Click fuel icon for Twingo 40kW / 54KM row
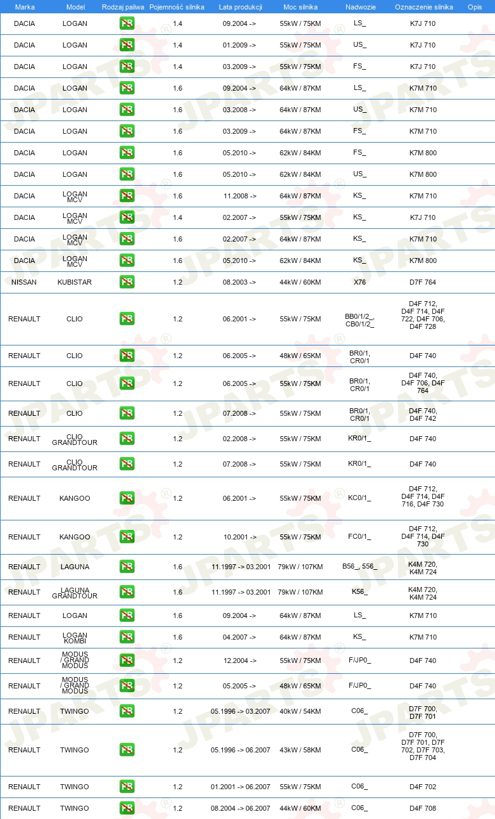Viewport: 495px width, 819px height. (x=127, y=711)
